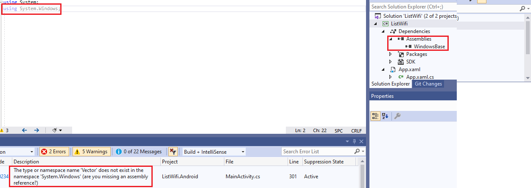Click the Properties panel title bar
The height and width of the screenshot is (188, 531).
pos(413,96)
